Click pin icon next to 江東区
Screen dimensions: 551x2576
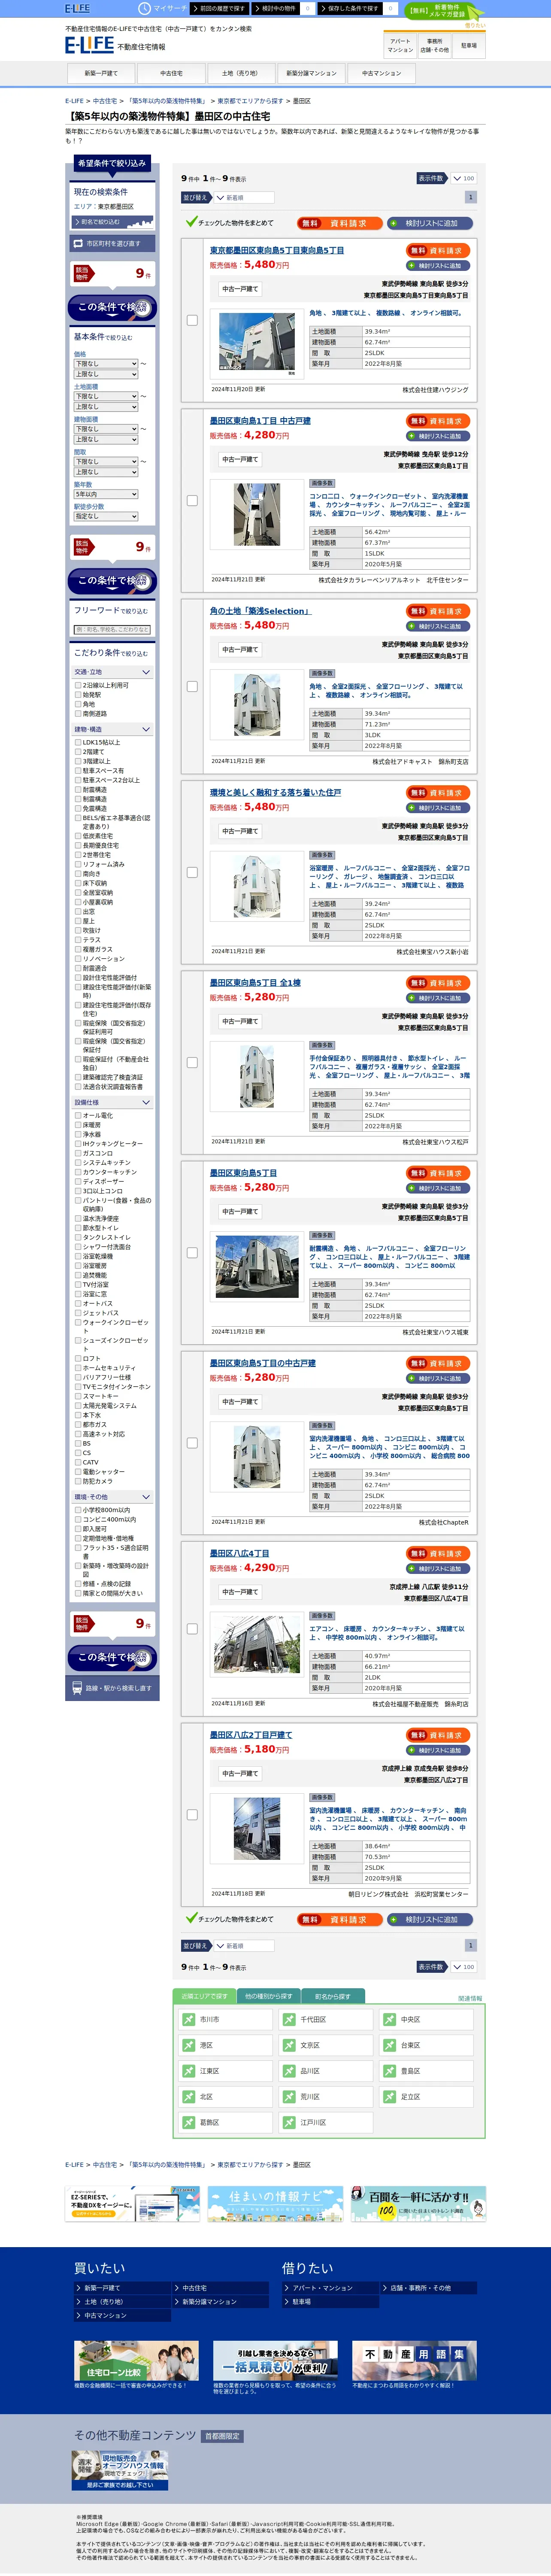click(188, 2071)
